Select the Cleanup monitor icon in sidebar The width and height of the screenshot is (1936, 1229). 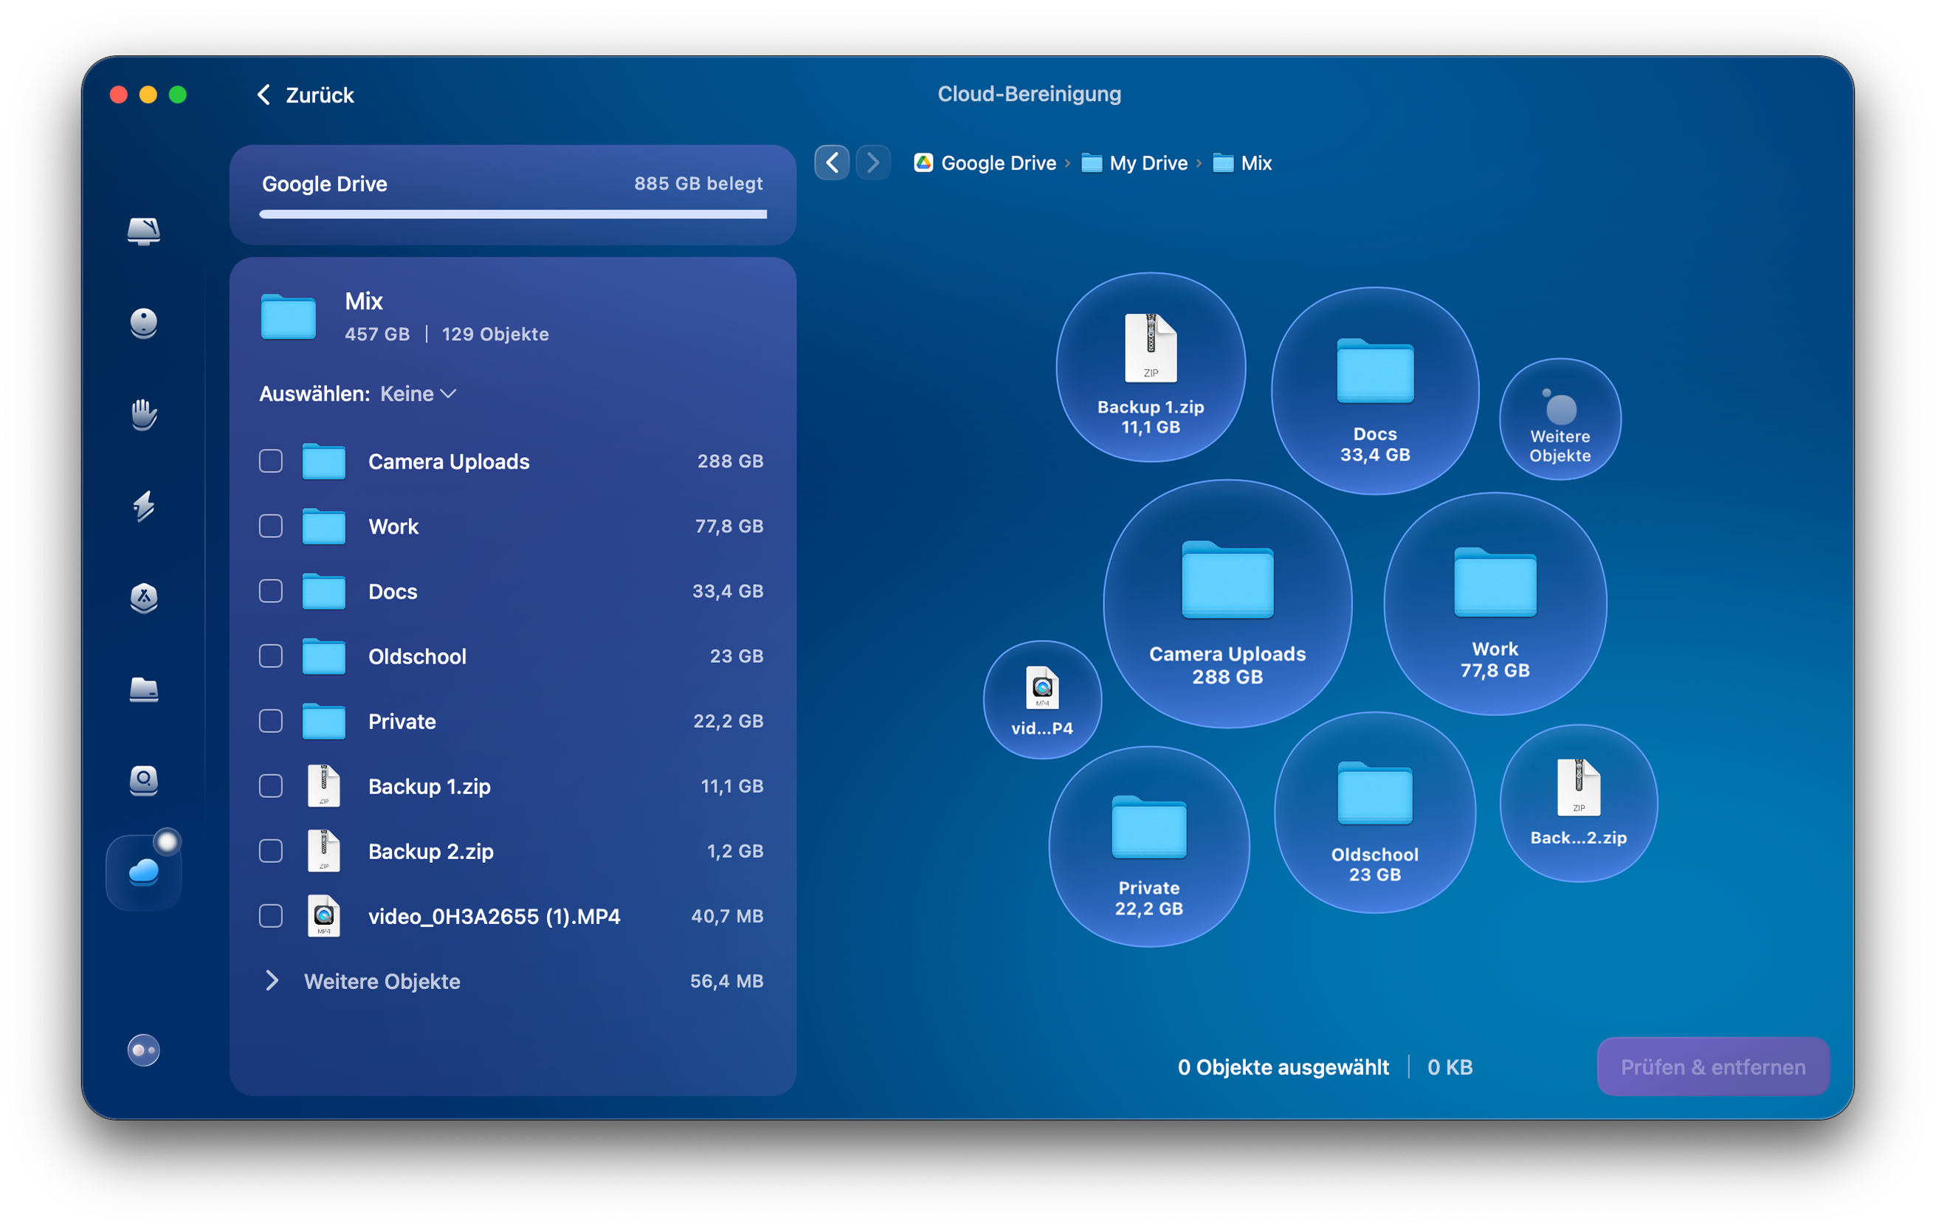tap(143, 233)
